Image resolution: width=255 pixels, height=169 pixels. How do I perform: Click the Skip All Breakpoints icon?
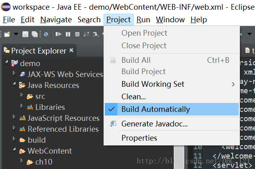46,34
